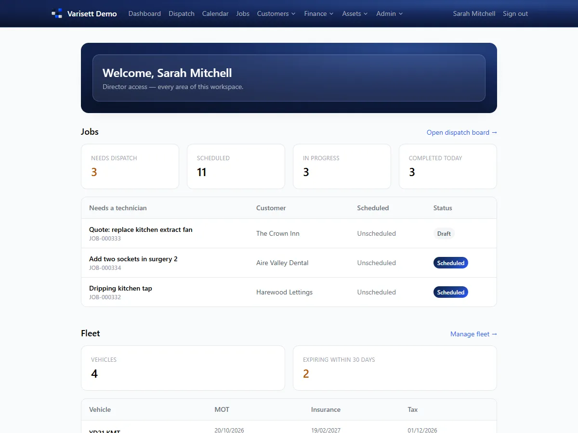Click Sign out

click(515, 13)
